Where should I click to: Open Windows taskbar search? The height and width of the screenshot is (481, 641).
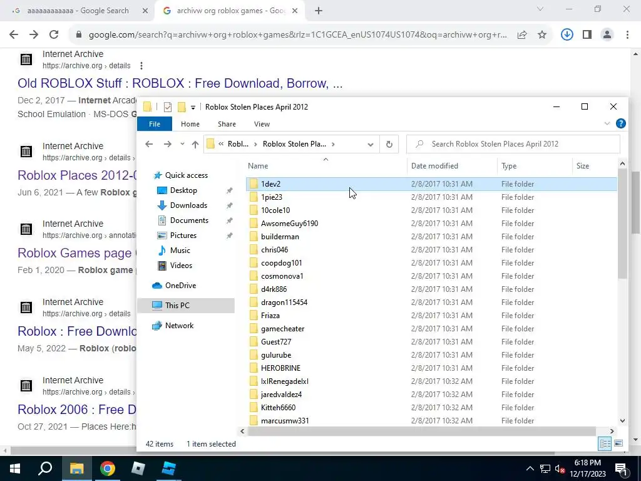point(45,468)
